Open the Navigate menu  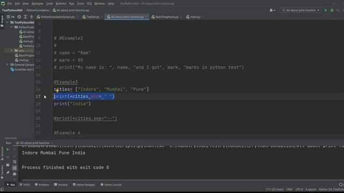37,4
